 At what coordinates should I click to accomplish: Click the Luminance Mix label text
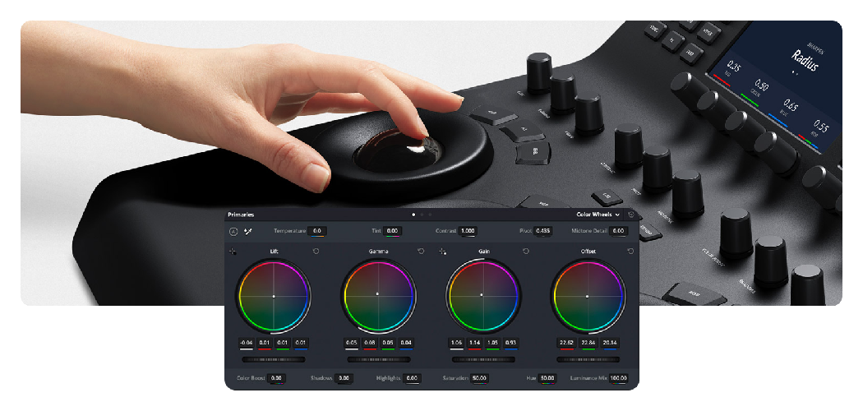[x=588, y=379]
